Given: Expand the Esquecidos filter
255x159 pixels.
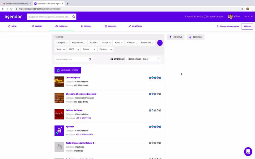Looking at the screenshot, I should tap(147, 43).
